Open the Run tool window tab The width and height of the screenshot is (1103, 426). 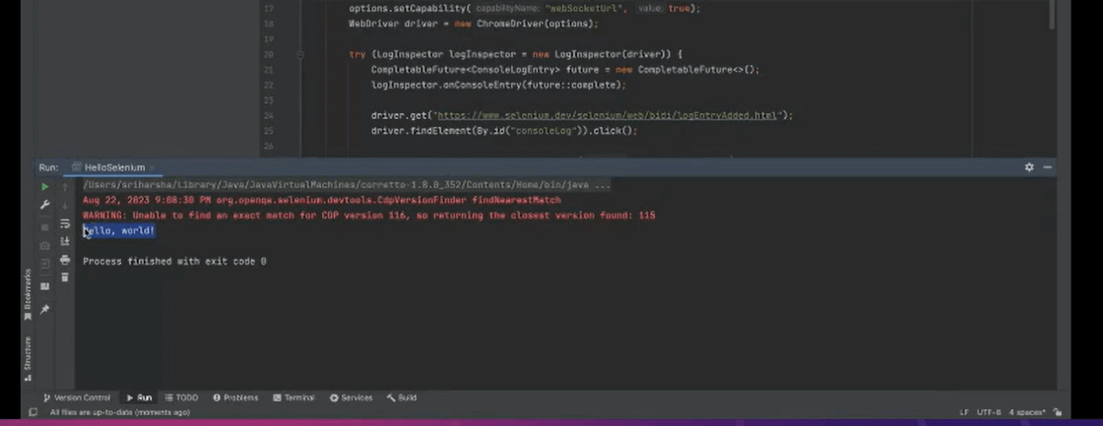click(x=139, y=397)
